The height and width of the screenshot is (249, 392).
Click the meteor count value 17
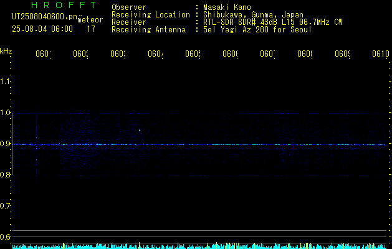pos(91,29)
